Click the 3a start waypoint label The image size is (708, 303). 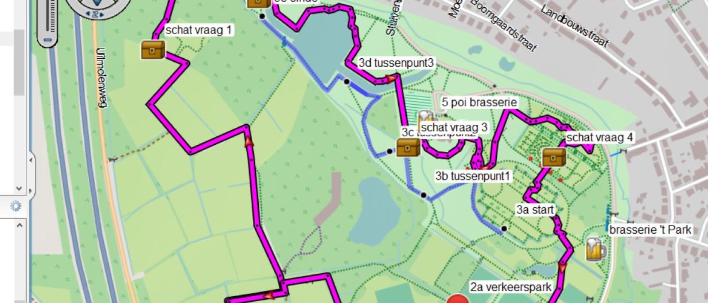(535, 210)
